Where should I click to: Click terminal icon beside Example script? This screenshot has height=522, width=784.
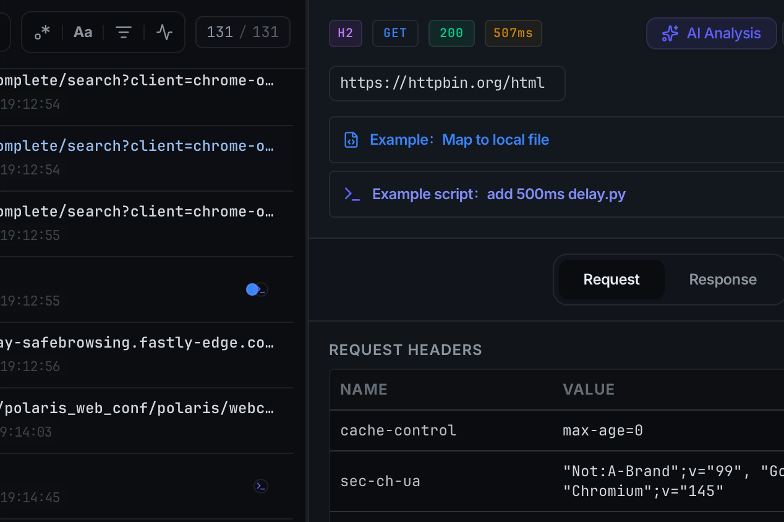[x=352, y=194]
